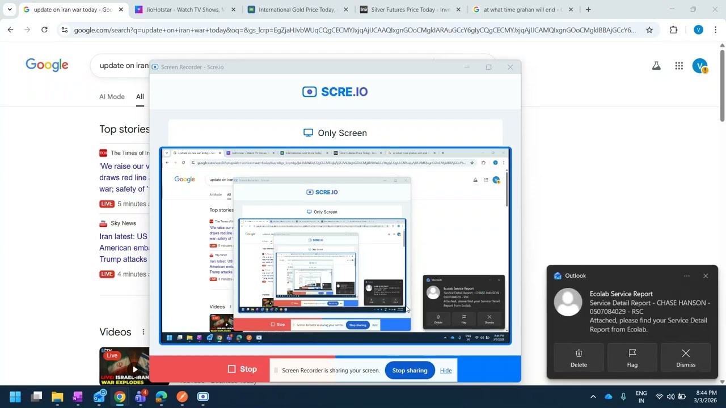Screen dimensions: 726x408
Task: Open Videos section three-dot options
Action: (x=143, y=332)
